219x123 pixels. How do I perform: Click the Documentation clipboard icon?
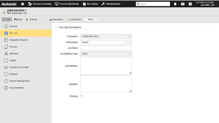point(6,88)
